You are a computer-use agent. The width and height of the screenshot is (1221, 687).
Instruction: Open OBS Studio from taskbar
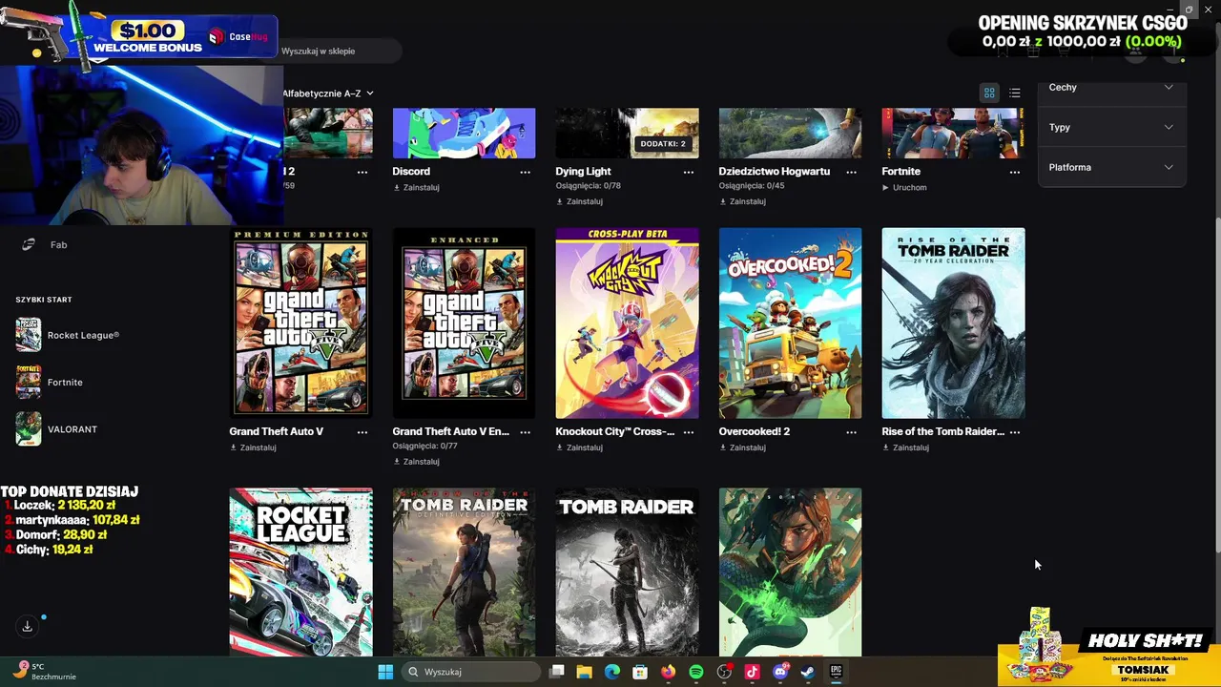(724, 672)
